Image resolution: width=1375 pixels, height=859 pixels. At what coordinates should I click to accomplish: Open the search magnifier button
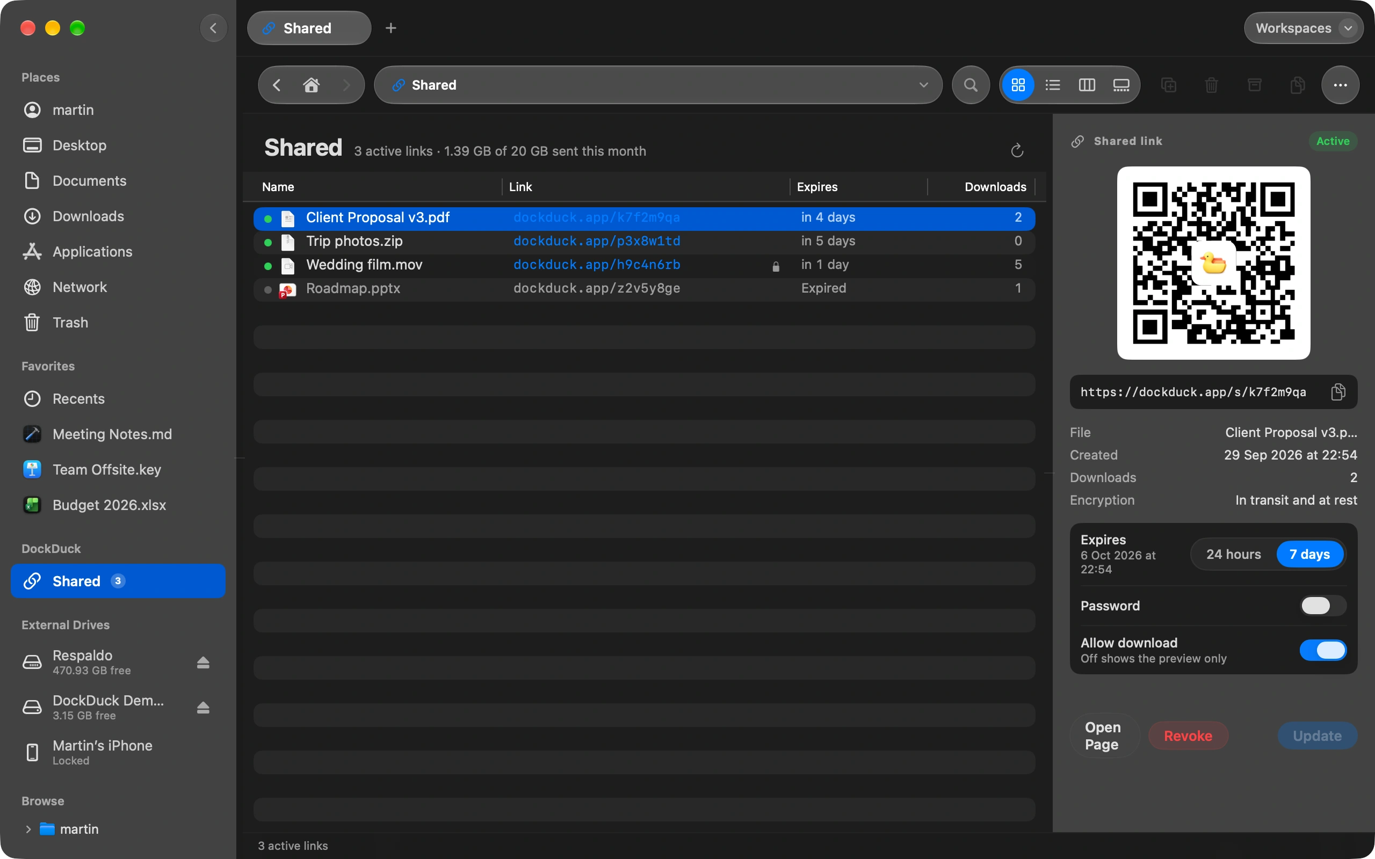971,85
